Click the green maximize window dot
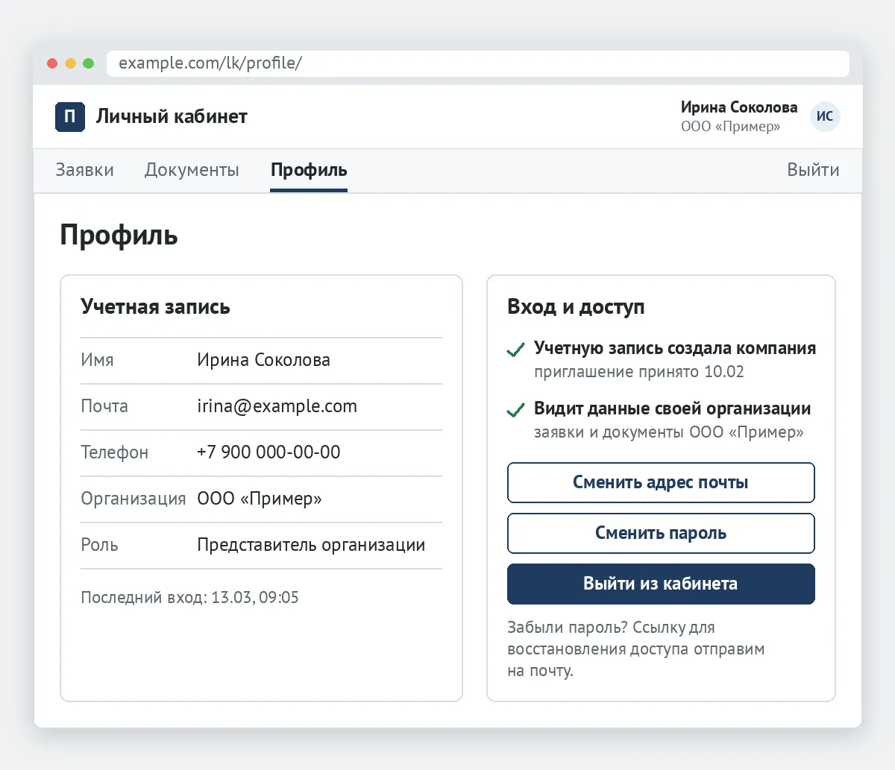The image size is (895, 770). pos(88,63)
